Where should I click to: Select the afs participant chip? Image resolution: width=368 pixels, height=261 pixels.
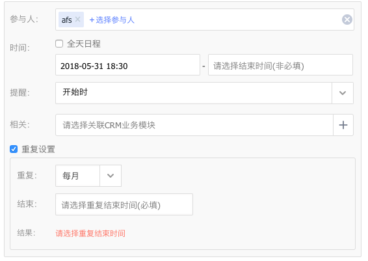tap(67, 20)
